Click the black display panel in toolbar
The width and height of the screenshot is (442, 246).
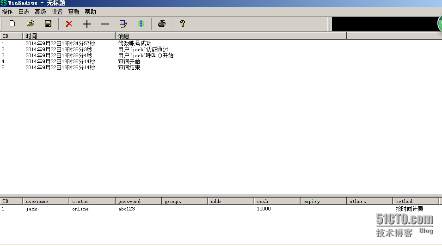(385, 24)
